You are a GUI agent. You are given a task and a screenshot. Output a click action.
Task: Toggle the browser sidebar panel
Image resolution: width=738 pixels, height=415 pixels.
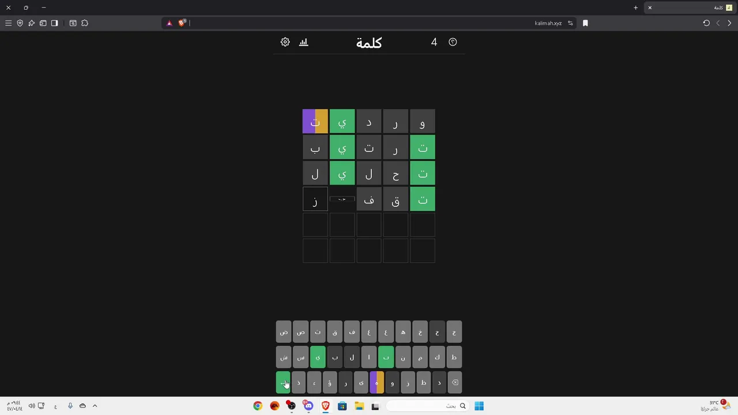click(x=54, y=23)
